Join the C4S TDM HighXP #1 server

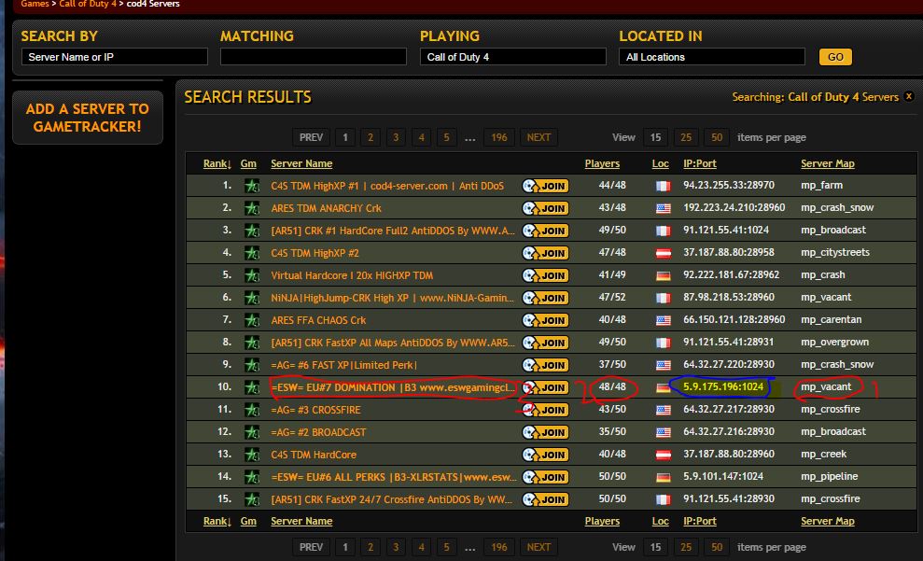tap(545, 186)
